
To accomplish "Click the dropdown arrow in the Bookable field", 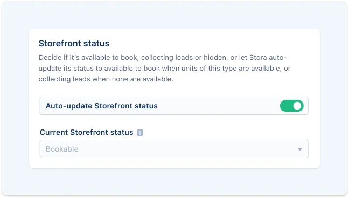I will (x=300, y=149).
